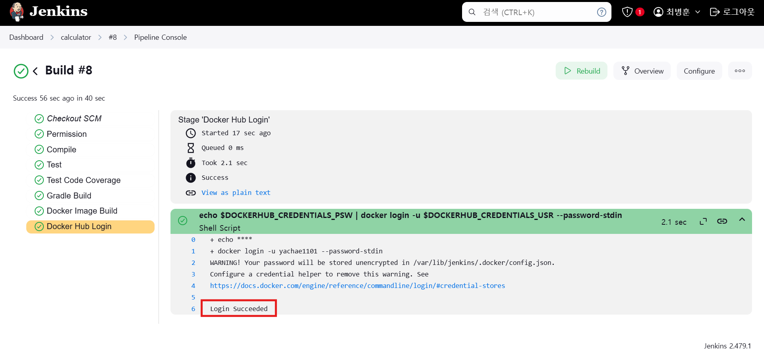Click the search box 검색 (CTRL+K)

tap(536, 12)
